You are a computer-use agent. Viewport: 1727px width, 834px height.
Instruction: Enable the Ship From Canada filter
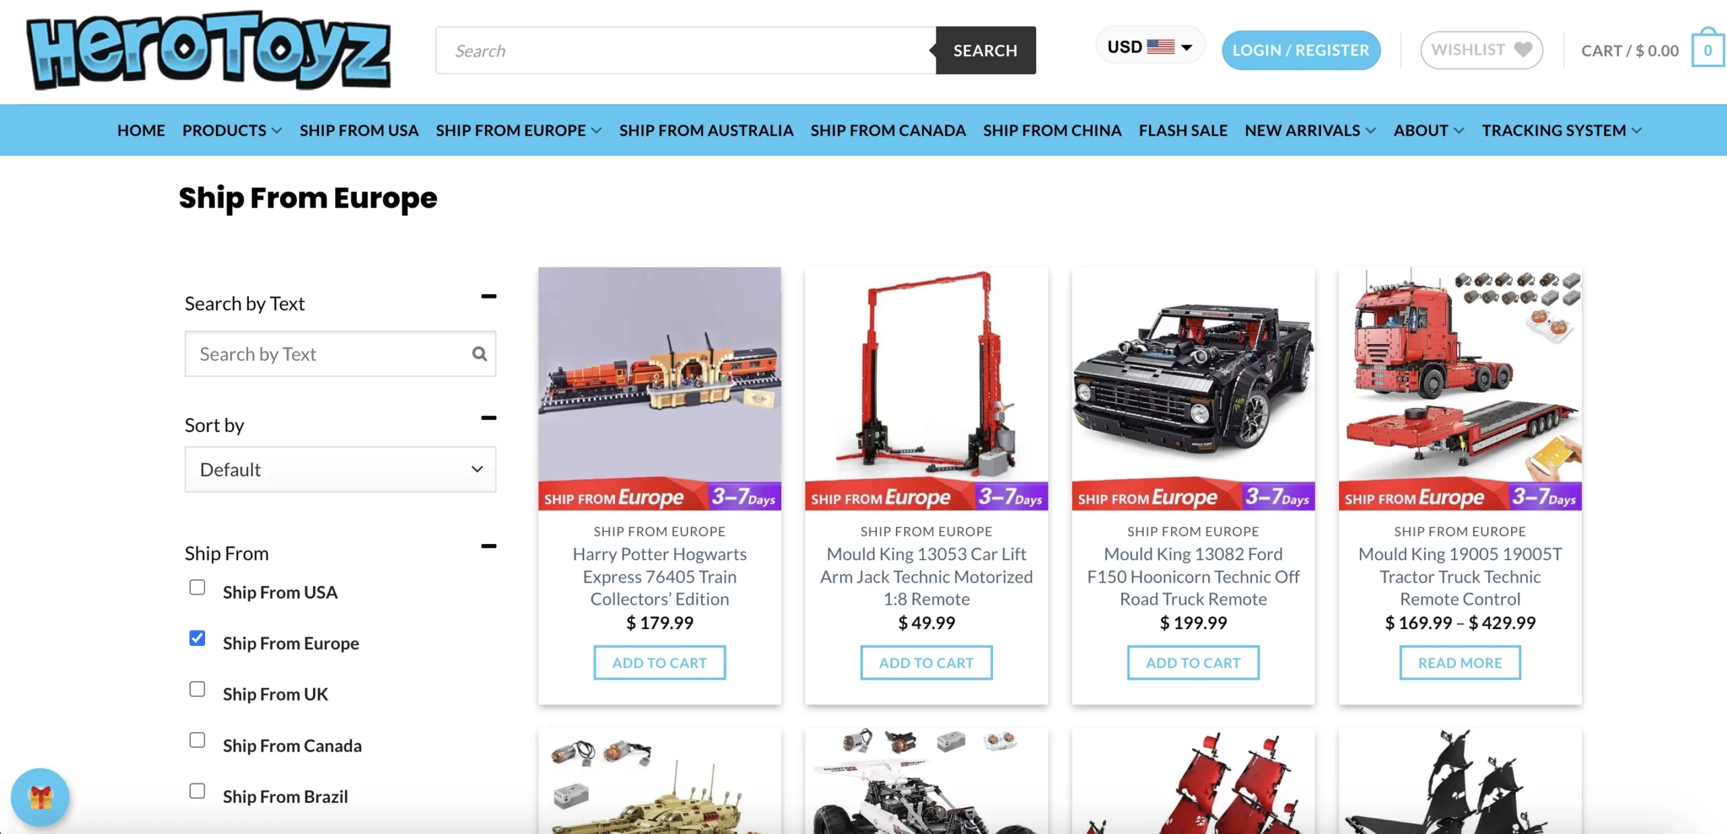(197, 740)
